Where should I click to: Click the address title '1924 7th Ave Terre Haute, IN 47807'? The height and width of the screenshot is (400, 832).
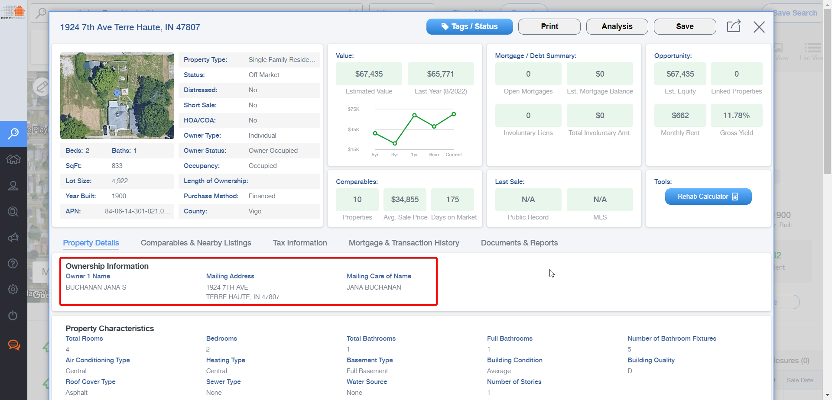(x=130, y=27)
